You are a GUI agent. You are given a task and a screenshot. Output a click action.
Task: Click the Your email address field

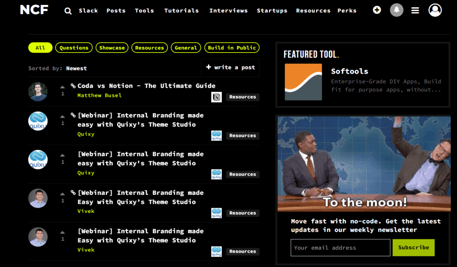pyautogui.click(x=340, y=247)
